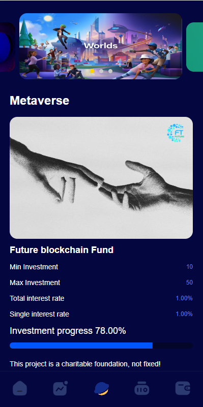Click the charitable foundation notice text
The image size is (203, 407).
85,364
